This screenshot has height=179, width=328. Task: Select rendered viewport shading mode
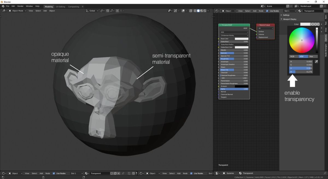205,11
